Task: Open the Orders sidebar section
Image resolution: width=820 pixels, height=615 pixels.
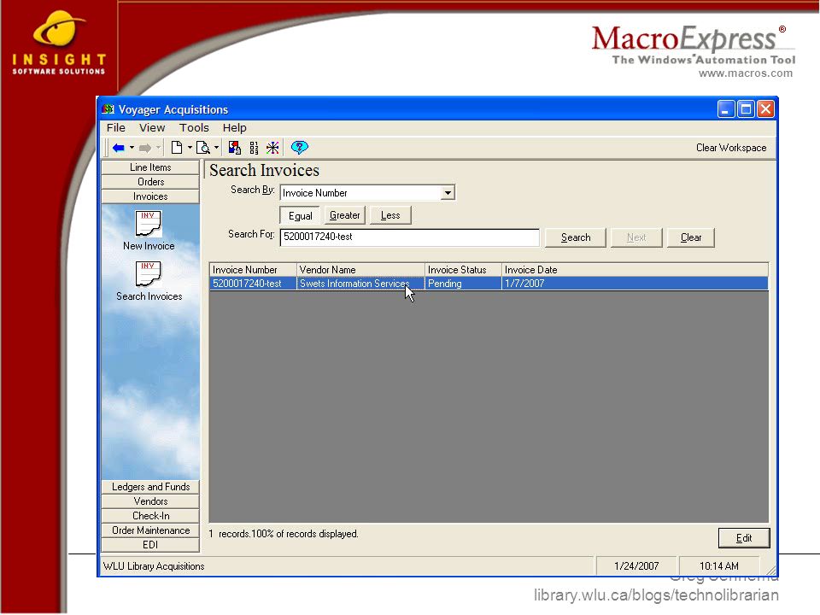Action: [x=150, y=182]
